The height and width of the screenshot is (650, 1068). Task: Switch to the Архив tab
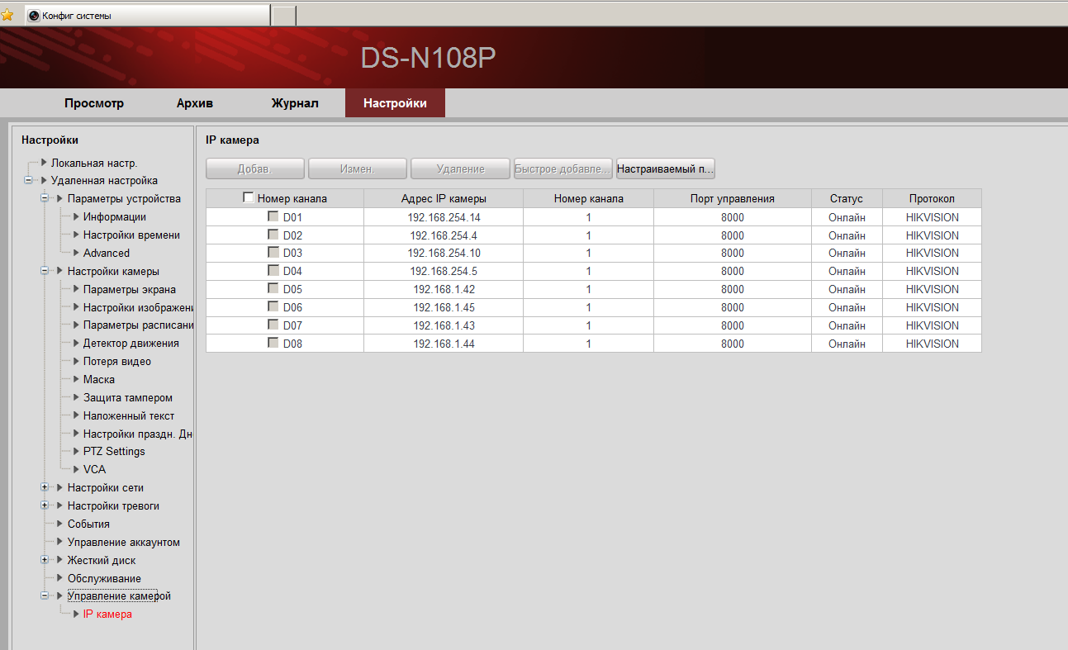pos(195,103)
